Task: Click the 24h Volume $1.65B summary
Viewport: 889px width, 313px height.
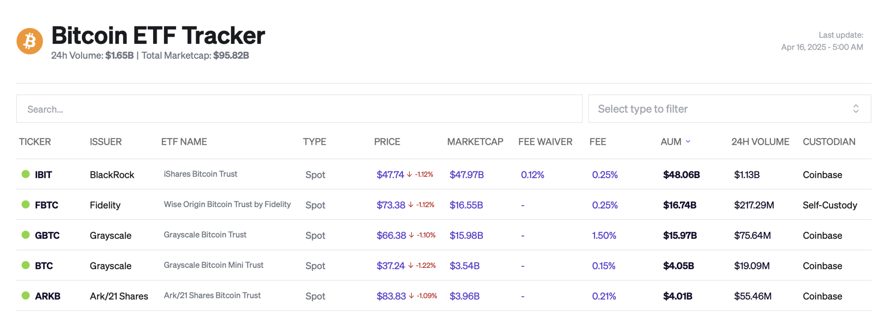Action: click(92, 55)
